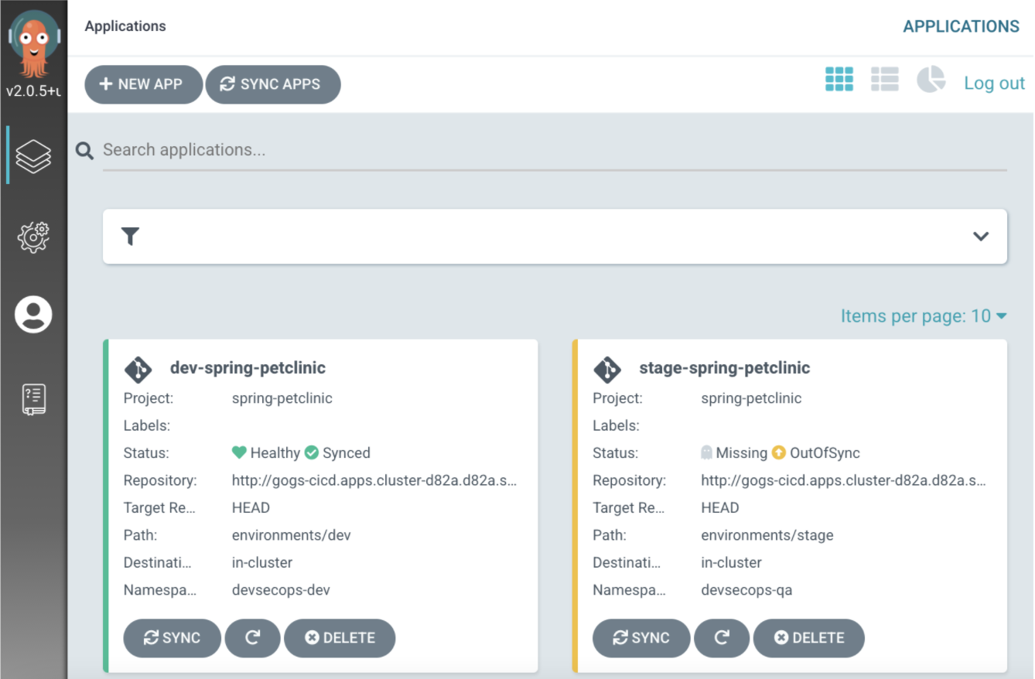Sync all apps using SYNC APPS
Viewport: 1035px width, 679px height.
click(x=272, y=84)
